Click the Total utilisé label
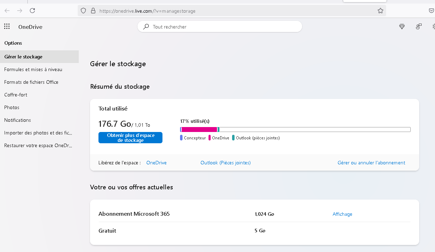This screenshot has width=435, height=252. (113, 109)
